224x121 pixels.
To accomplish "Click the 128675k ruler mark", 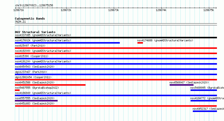I will pos(209,10).
